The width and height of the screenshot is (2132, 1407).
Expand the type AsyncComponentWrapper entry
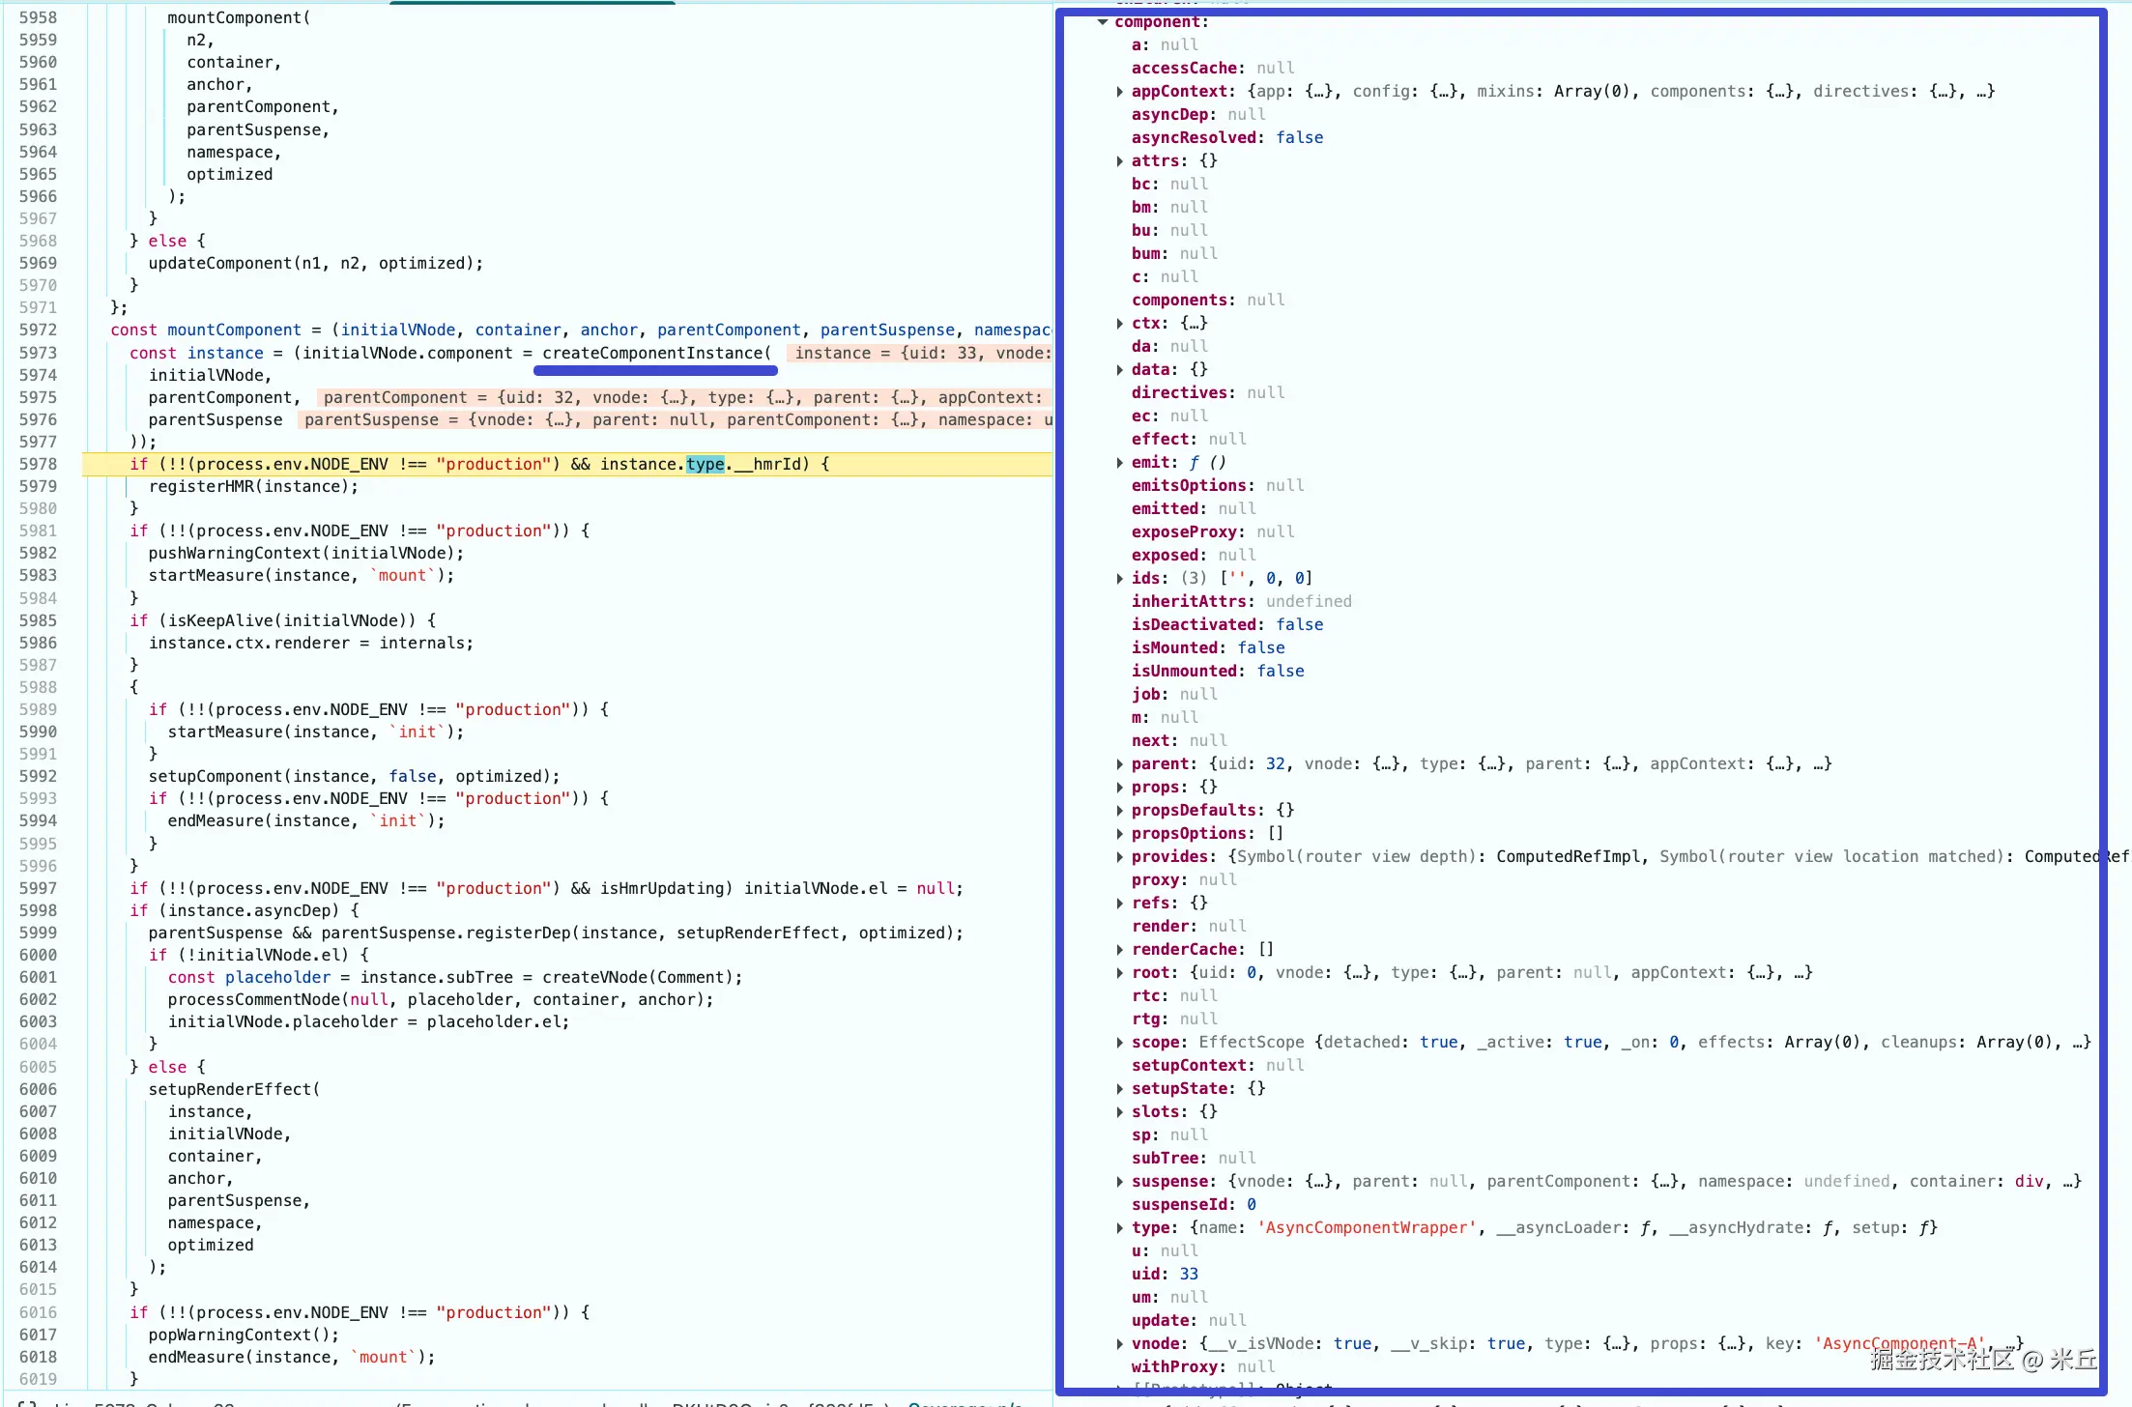(x=1119, y=1228)
